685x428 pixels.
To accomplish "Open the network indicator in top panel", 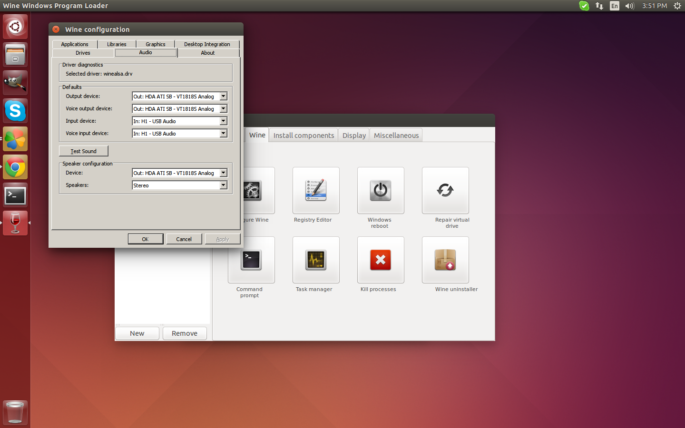I will click(599, 6).
